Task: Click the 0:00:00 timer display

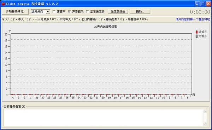Action: (200, 12)
